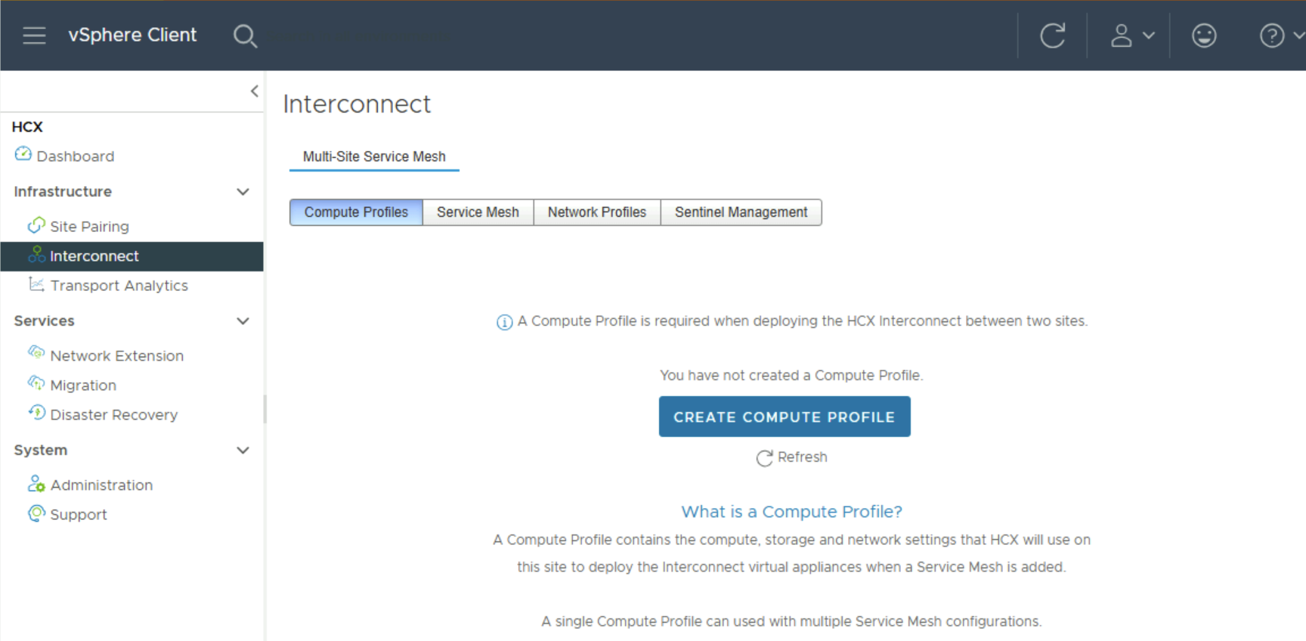The width and height of the screenshot is (1306, 641).
Task: Open 'What is a Compute Profile?' link
Action: (791, 512)
